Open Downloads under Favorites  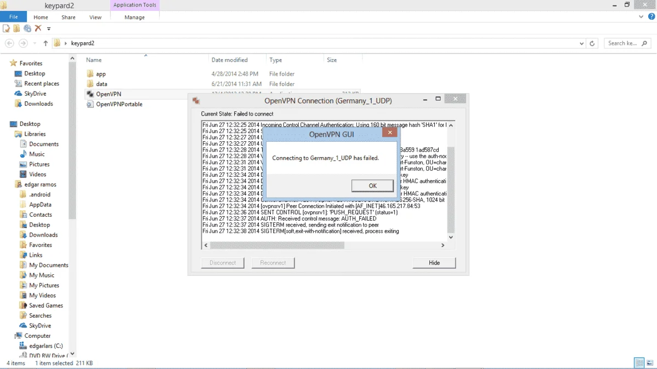[x=38, y=104]
